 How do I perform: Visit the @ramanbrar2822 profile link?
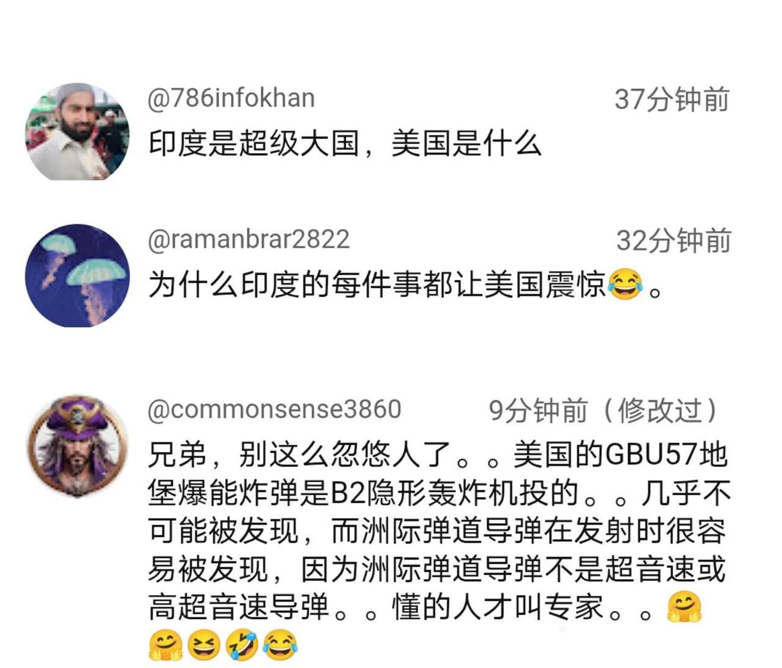tap(248, 239)
